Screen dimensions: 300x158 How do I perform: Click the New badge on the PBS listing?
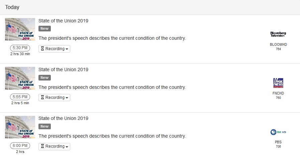(x=44, y=126)
